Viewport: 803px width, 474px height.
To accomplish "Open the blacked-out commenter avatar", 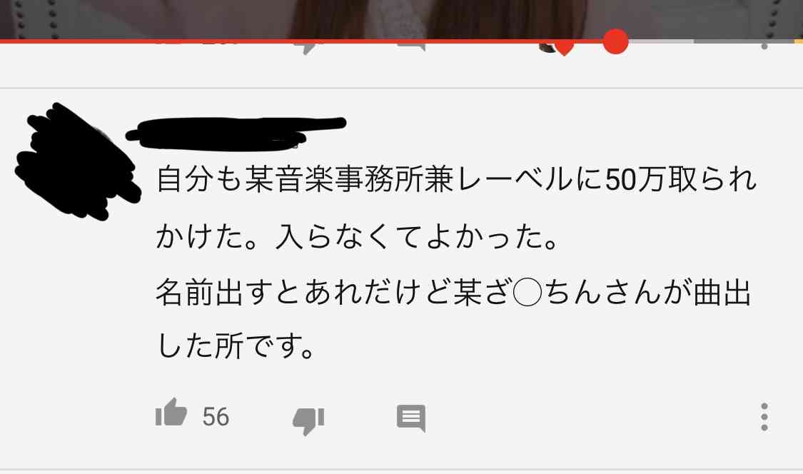I will 77,161.
